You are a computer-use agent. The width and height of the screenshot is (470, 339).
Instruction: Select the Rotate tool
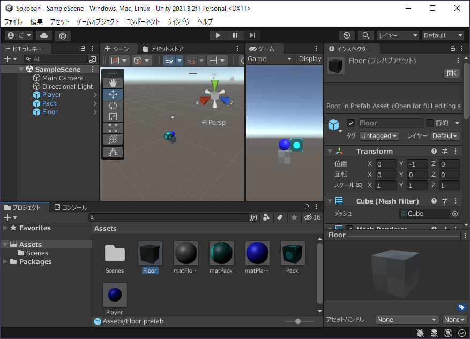(113, 106)
